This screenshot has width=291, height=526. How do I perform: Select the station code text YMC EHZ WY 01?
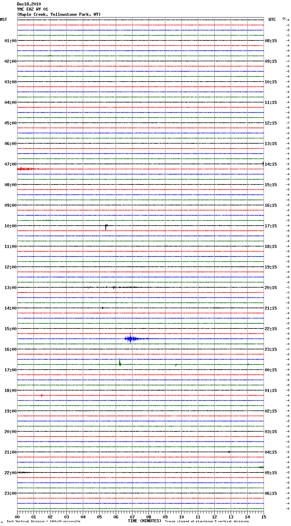coord(33,9)
